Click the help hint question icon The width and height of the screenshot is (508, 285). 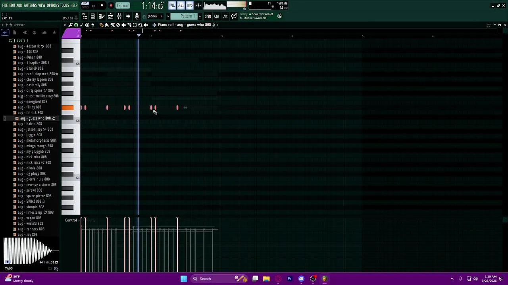click(234, 16)
